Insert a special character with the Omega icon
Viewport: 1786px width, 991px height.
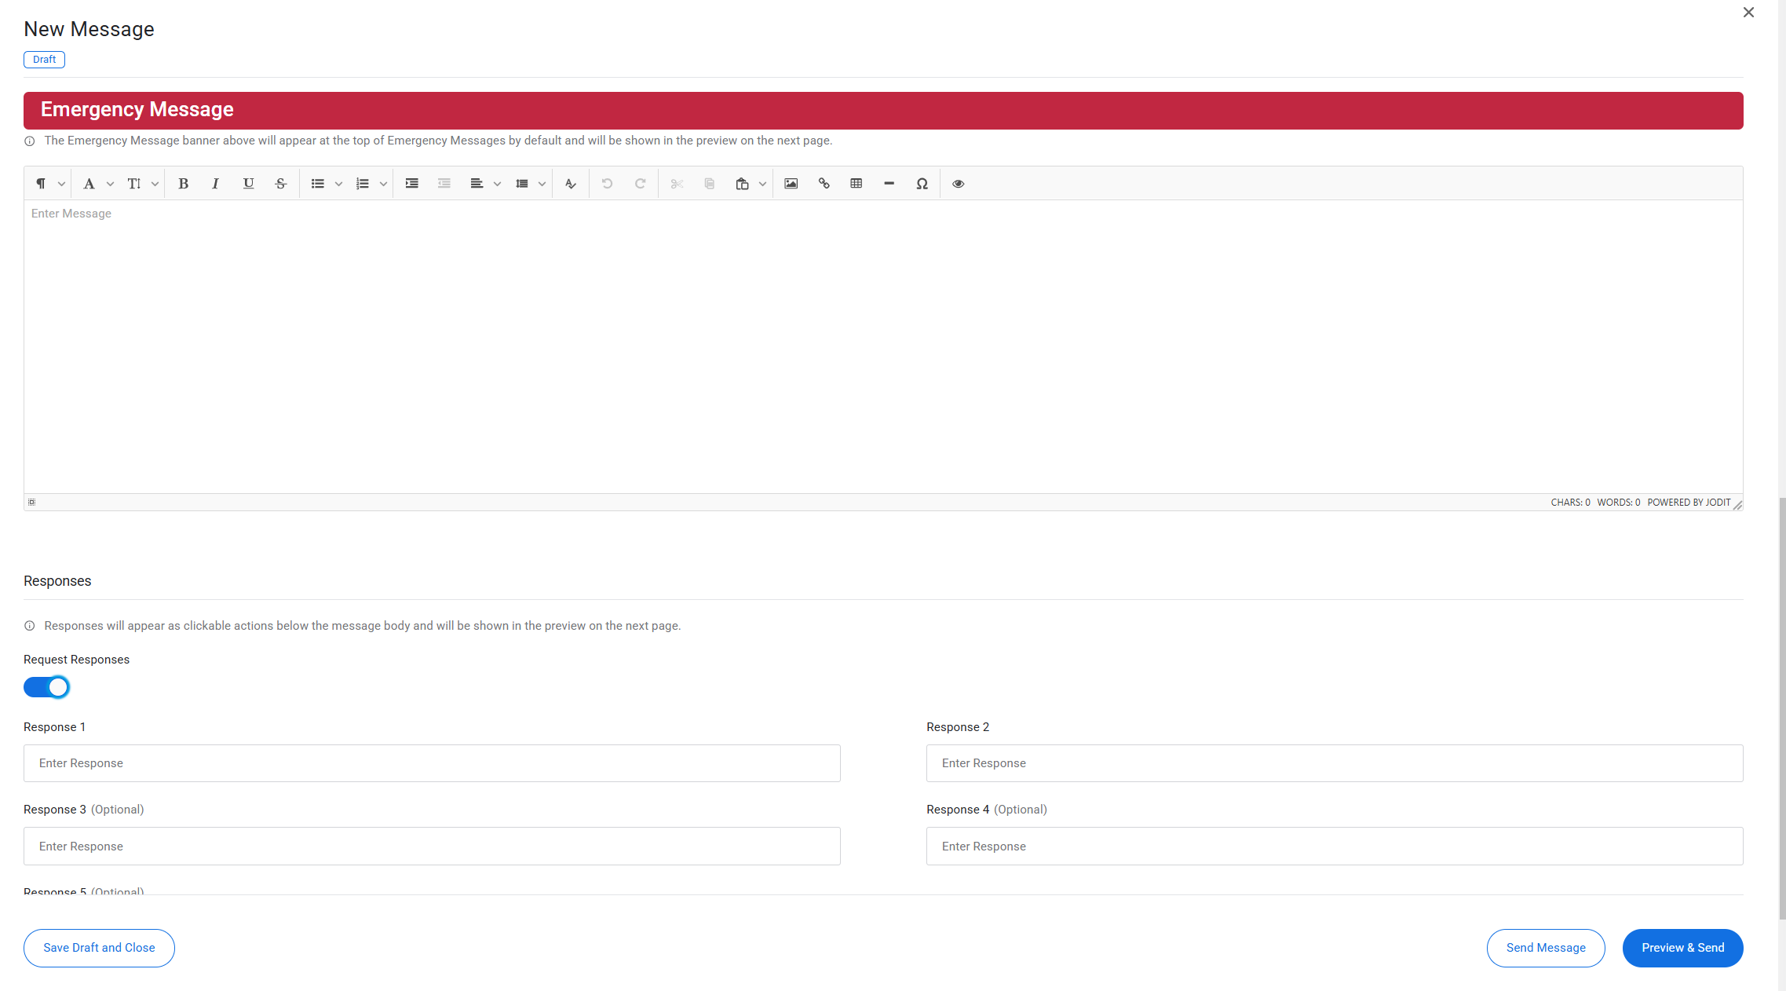pos(922,184)
